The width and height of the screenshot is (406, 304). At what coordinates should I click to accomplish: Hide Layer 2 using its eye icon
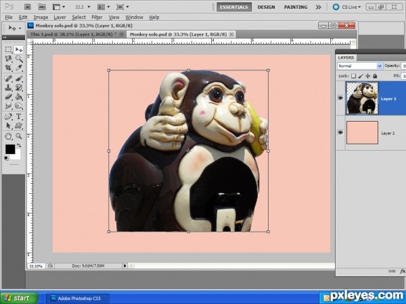point(340,132)
